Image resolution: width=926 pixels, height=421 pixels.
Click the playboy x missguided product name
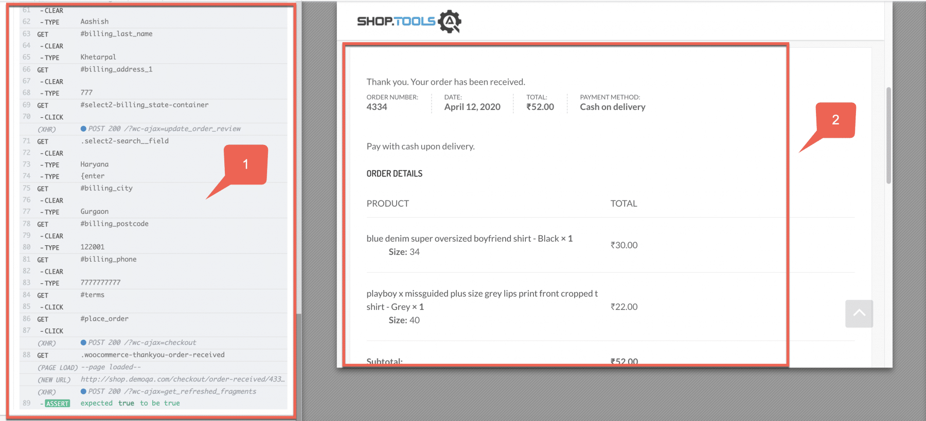(x=482, y=294)
